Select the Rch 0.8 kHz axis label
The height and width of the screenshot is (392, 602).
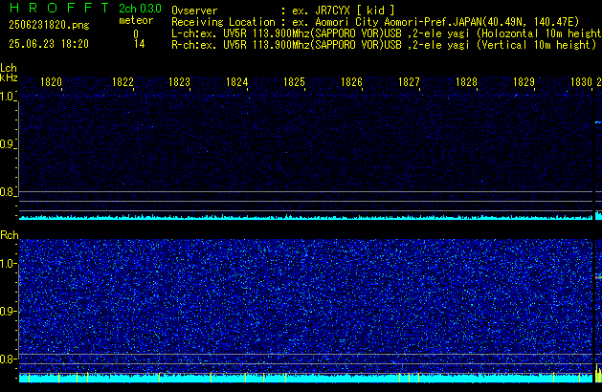[8, 359]
